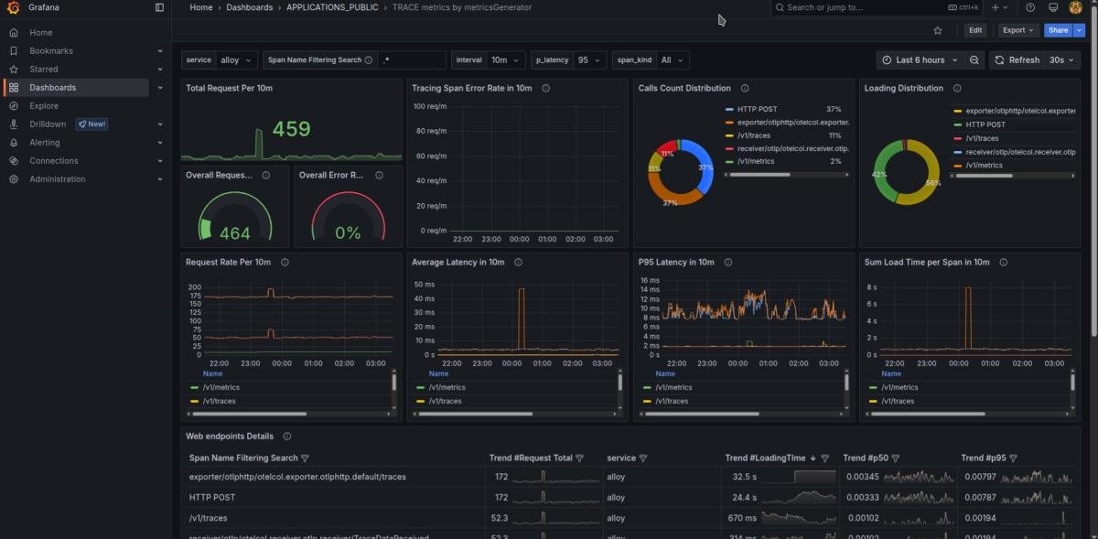Select Explore in the sidebar menu
Screen dimensions: 1098x539
(44, 106)
